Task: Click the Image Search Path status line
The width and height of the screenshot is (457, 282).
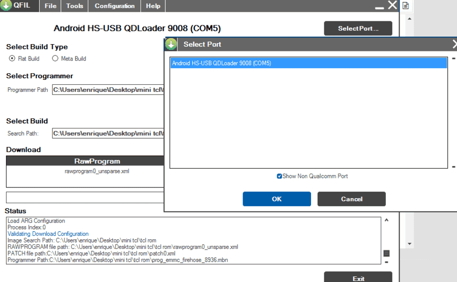Action: click(82, 240)
